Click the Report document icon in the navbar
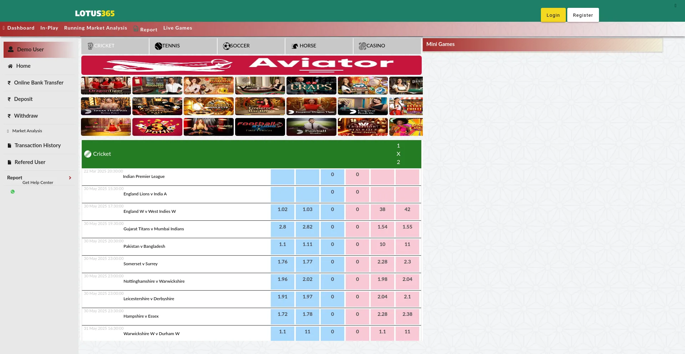The width and height of the screenshot is (685, 354). click(136, 29)
